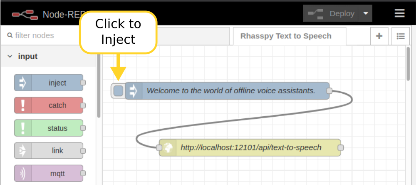Click the link palette node icon
Viewport: 416px width, 185px height.
[x=23, y=151]
